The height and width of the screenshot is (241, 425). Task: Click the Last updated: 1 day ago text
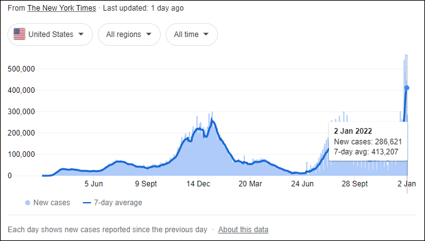143,8
